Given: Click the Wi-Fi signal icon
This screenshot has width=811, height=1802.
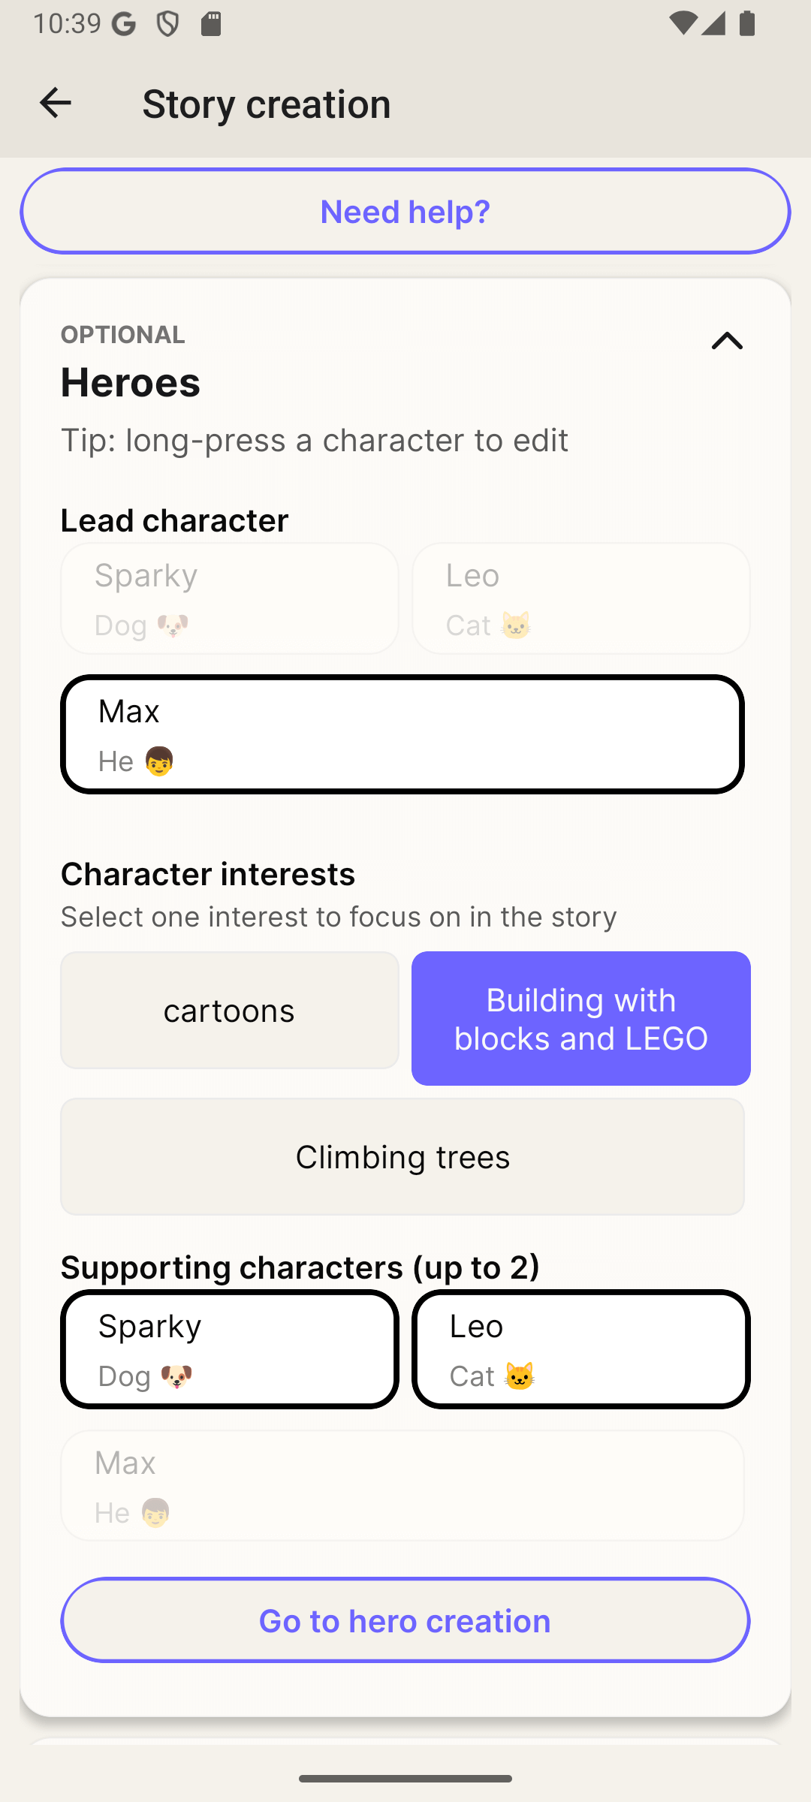Looking at the screenshot, I should coord(682,24).
